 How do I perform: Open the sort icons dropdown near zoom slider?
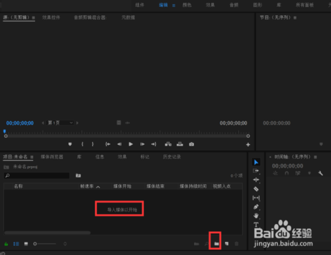coord(65,244)
